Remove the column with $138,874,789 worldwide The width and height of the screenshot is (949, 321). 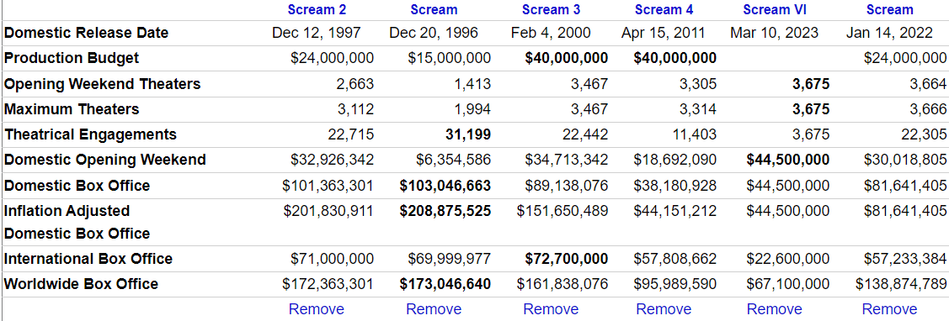point(890,309)
